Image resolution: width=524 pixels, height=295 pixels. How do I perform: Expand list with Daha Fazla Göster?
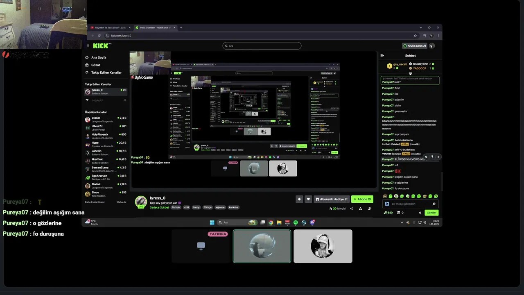pyautogui.click(x=95, y=202)
